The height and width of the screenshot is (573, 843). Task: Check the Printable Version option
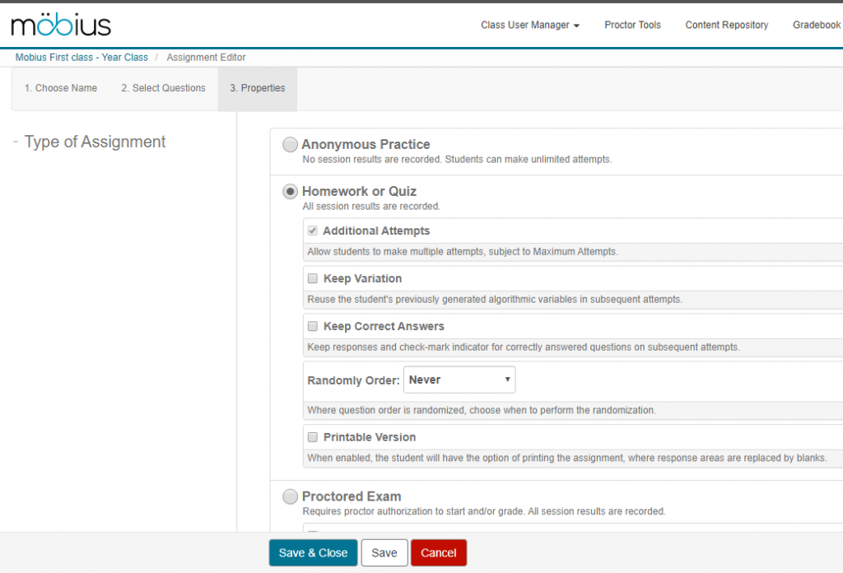pos(312,437)
